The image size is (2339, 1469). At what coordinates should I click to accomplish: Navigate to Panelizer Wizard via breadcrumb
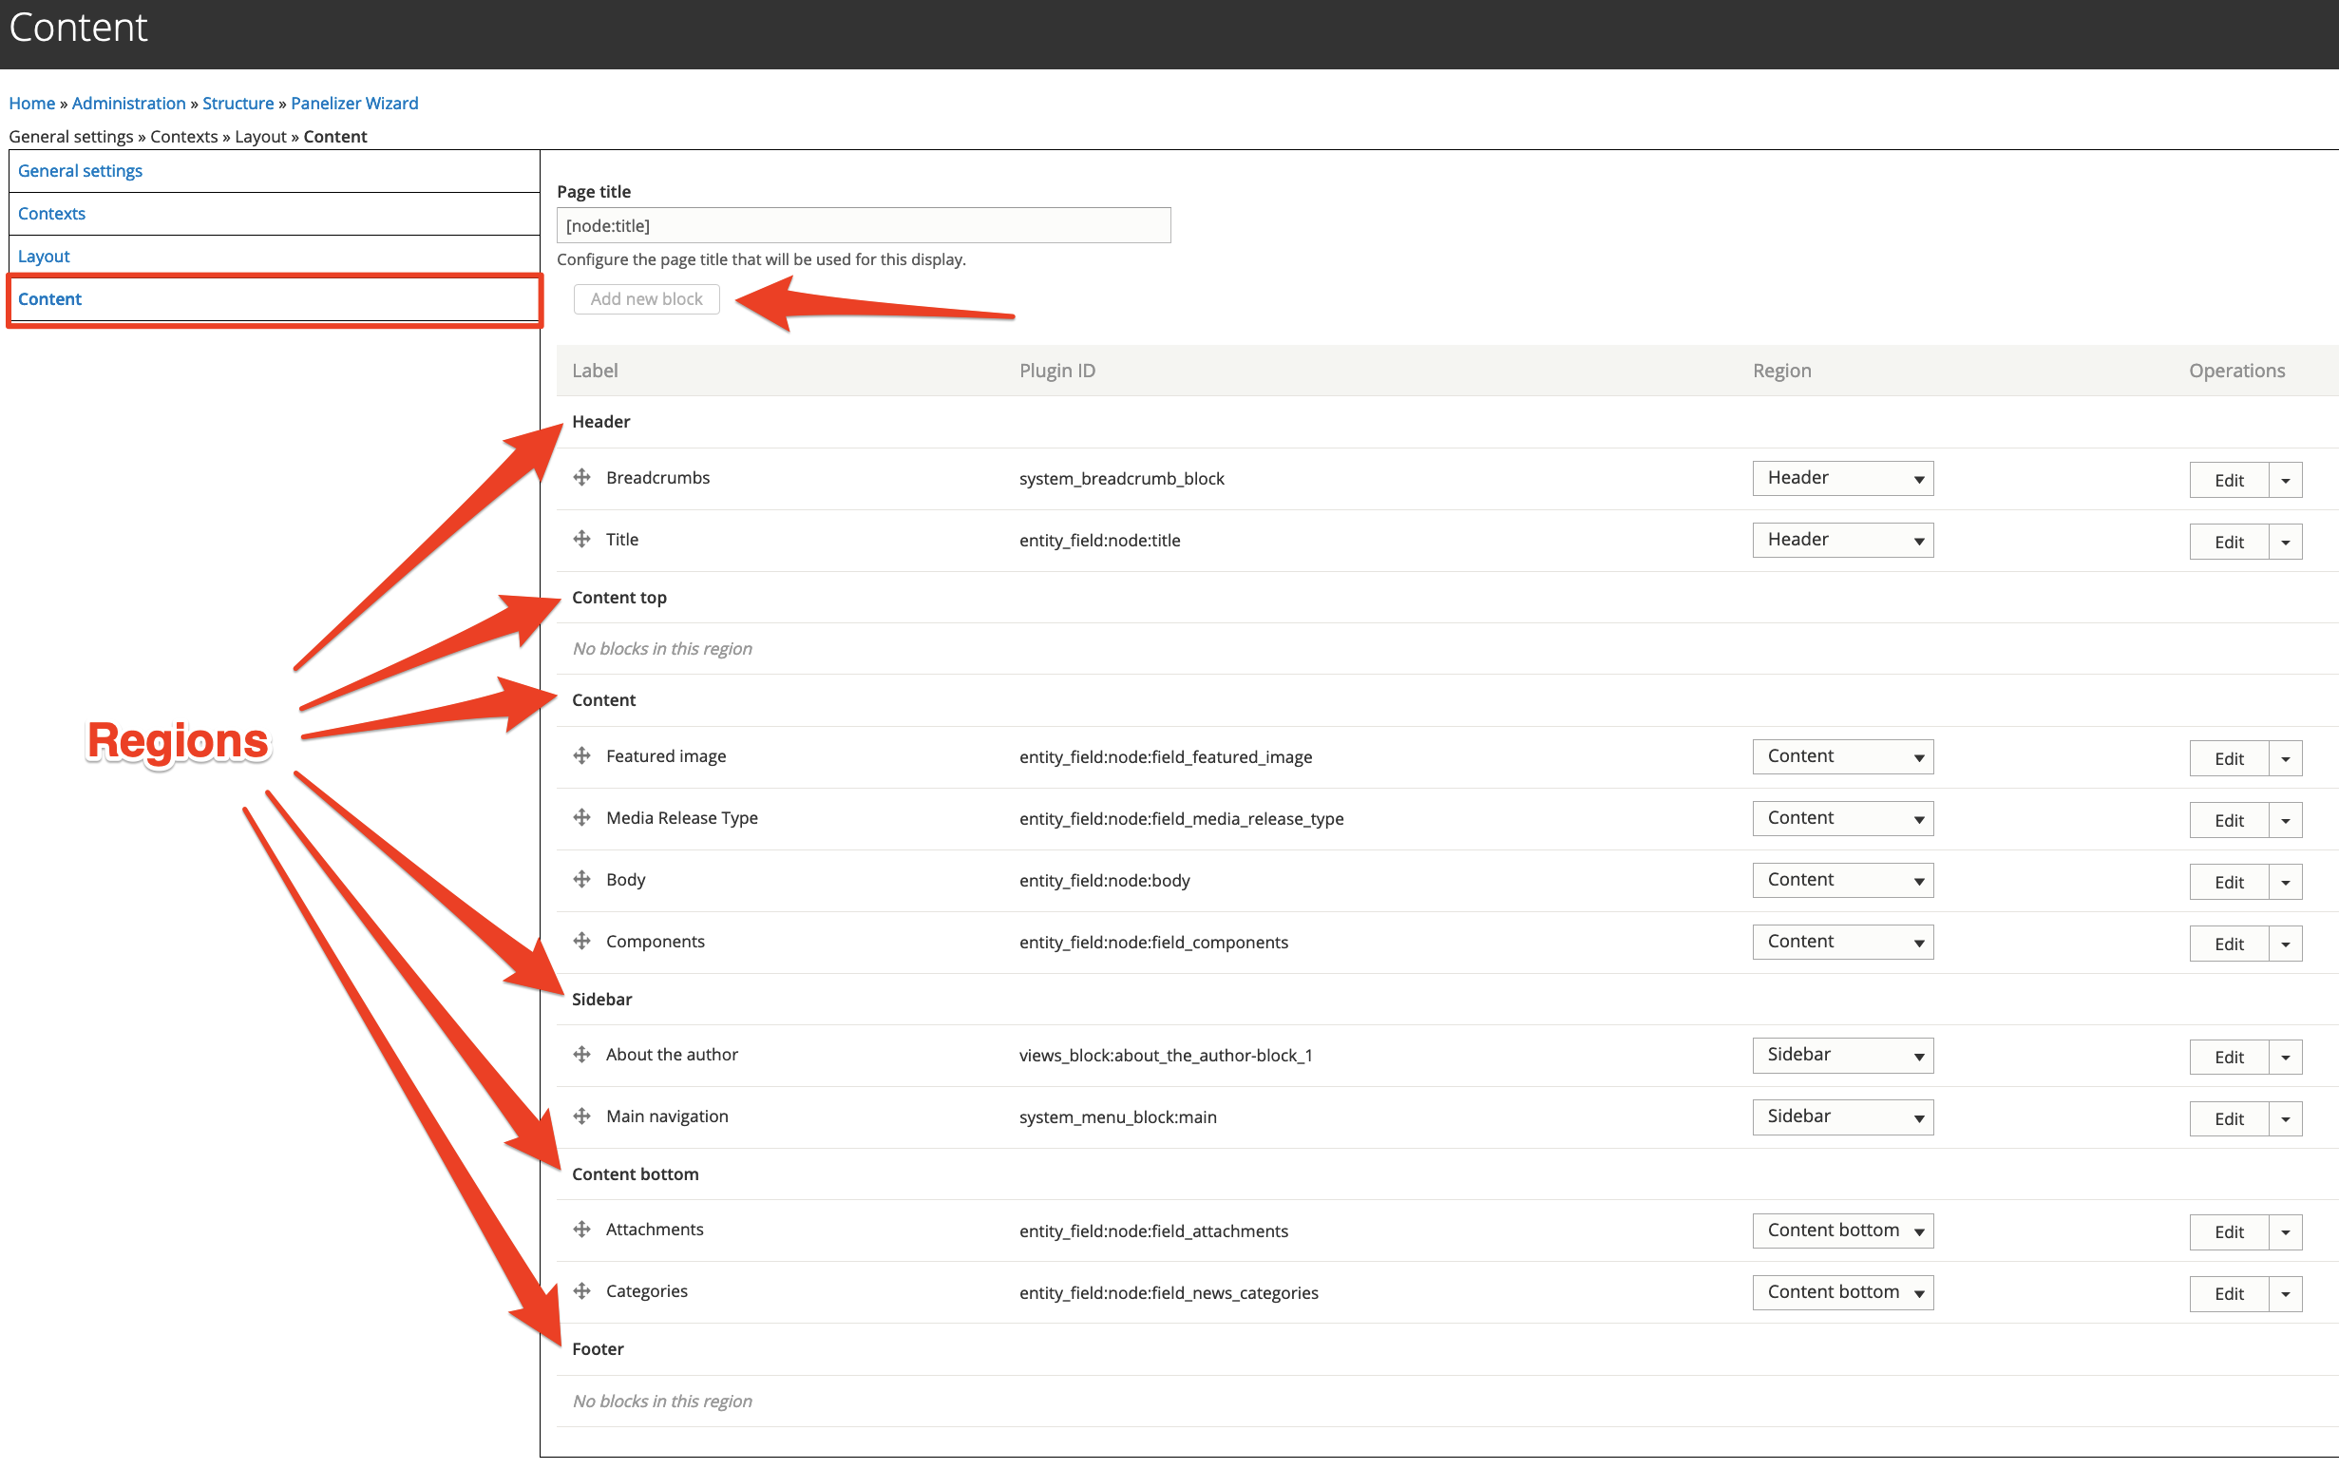[353, 102]
